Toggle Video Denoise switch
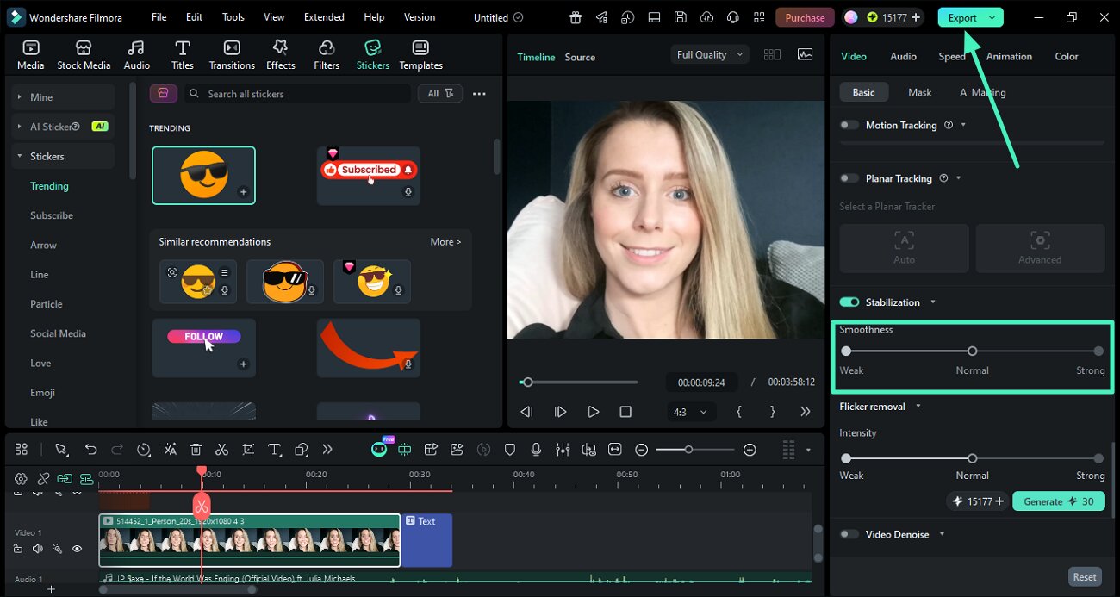Viewport: 1120px width, 597px height. (x=849, y=534)
